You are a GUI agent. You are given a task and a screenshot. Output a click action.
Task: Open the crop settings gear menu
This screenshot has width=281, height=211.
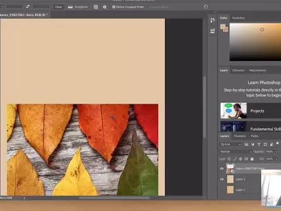click(x=105, y=7)
